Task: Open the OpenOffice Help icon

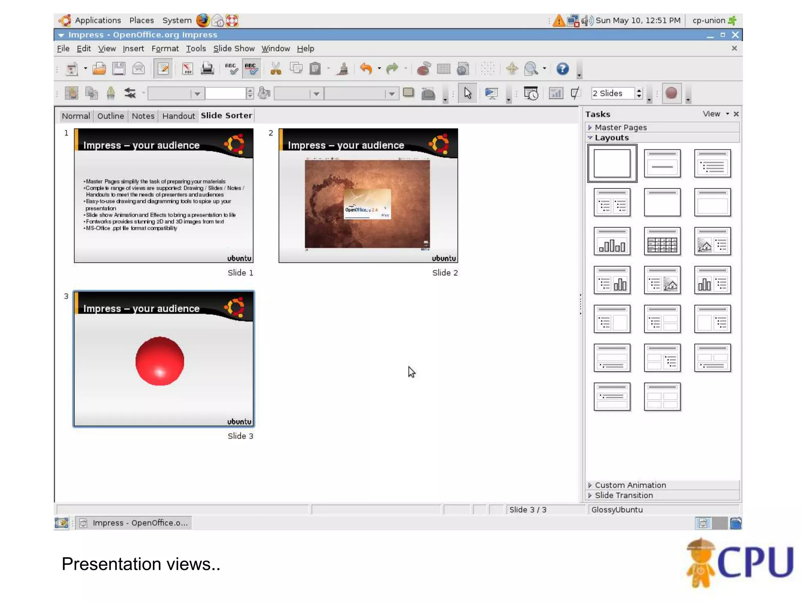Action: [562, 69]
